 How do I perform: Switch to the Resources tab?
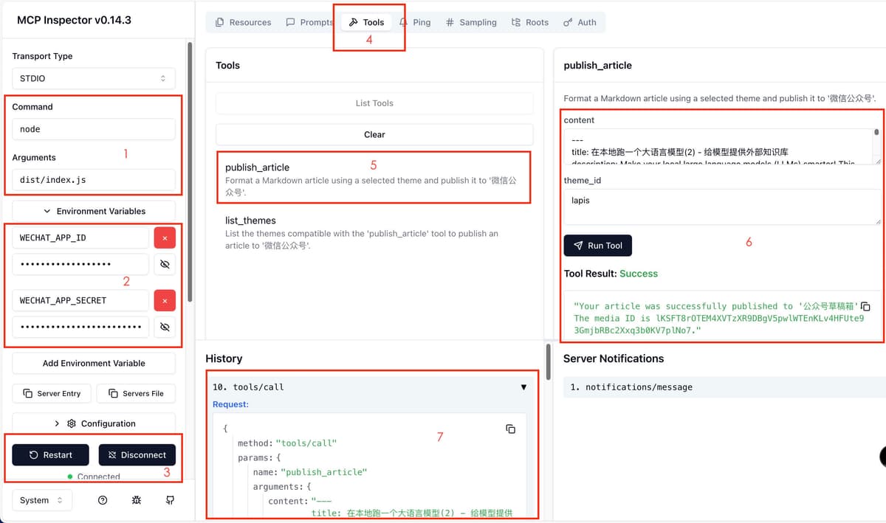coord(243,22)
